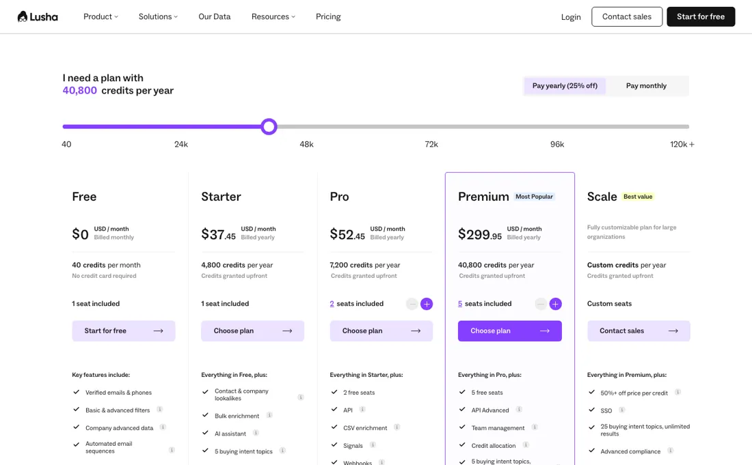
Task: Show info for Team management
Action: coord(535,427)
